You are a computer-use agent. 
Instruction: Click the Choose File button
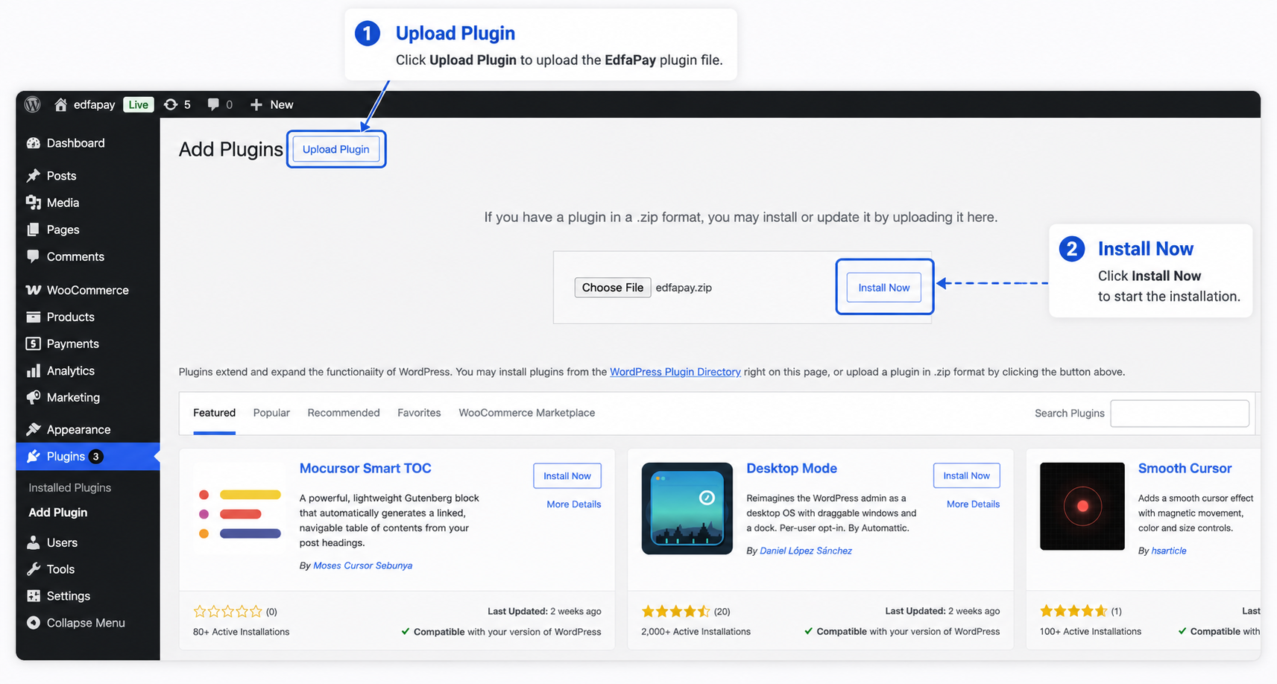pyautogui.click(x=613, y=288)
